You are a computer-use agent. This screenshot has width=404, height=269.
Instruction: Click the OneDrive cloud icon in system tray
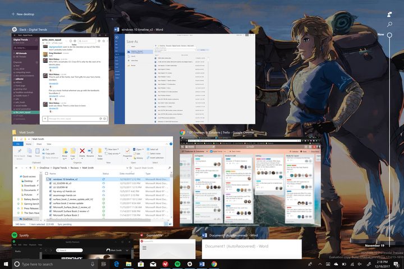click(x=336, y=264)
